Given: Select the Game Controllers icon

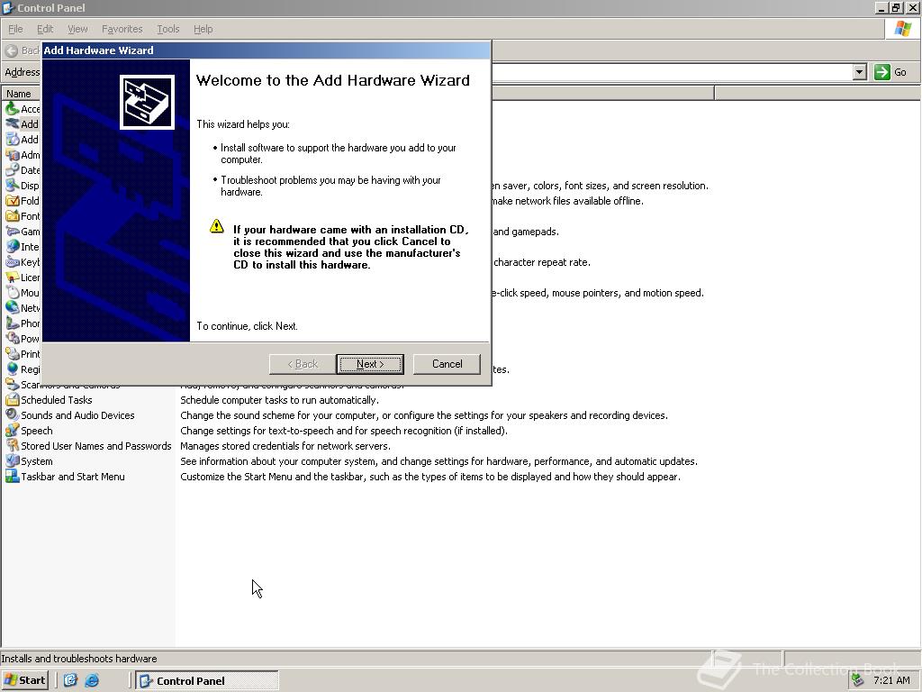Looking at the screenshot, I should pyautogui.click(x=13, y=231).
